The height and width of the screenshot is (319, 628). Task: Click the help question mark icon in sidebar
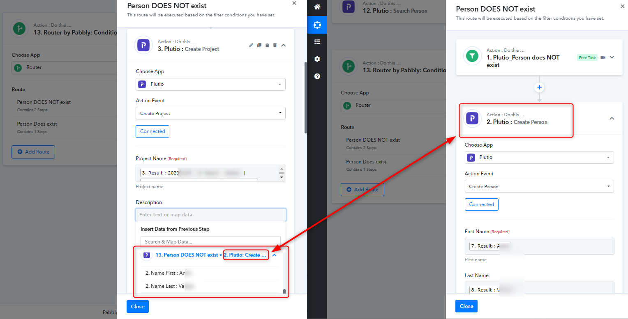tap(317, 76)
